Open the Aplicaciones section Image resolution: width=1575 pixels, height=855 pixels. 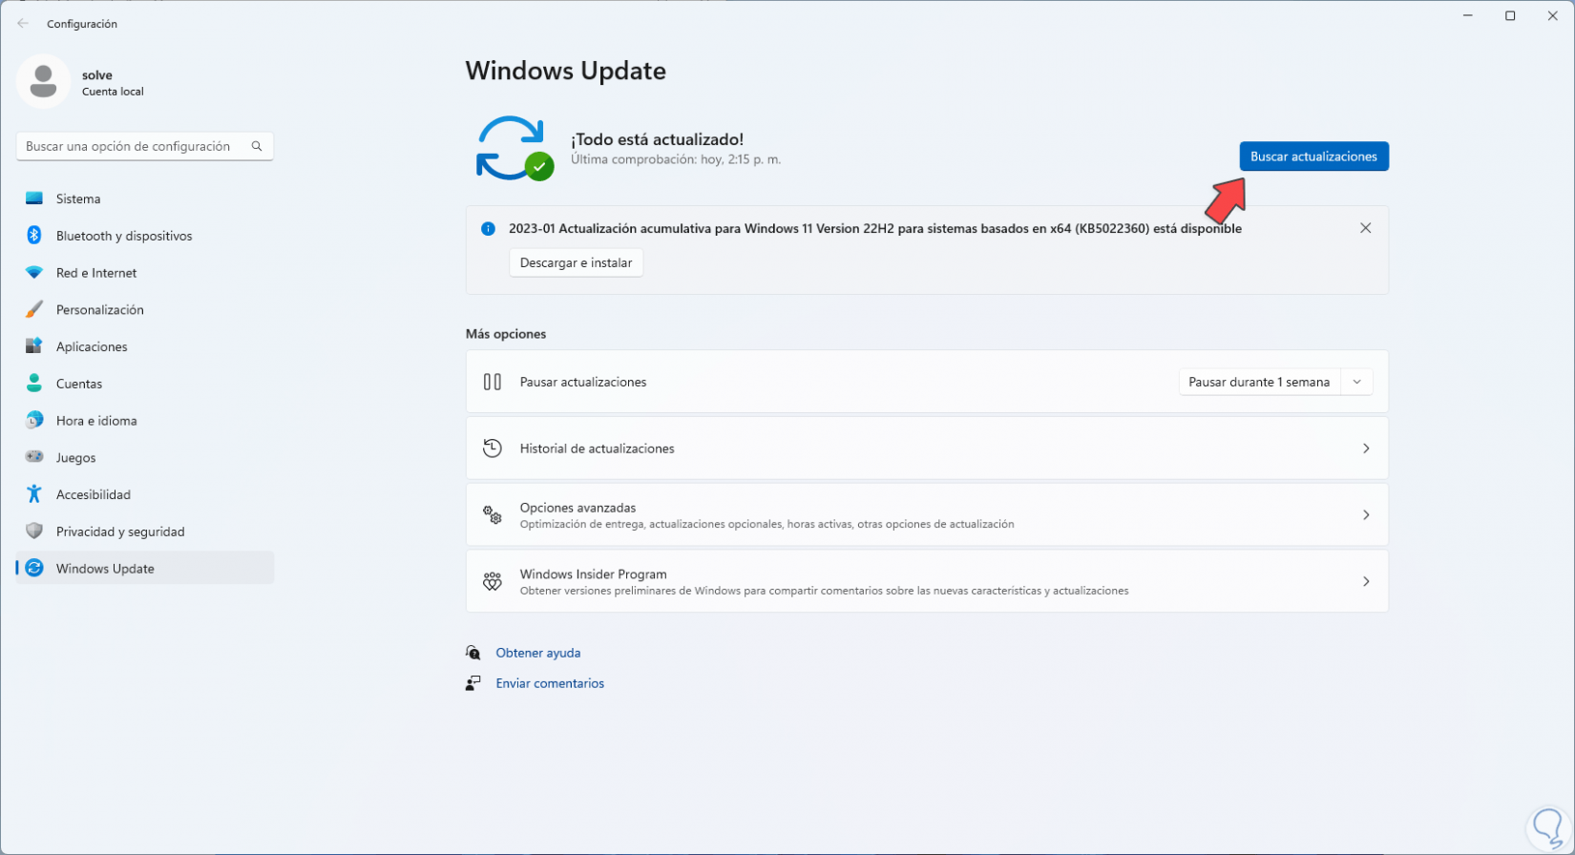pyautogui.click(x=145, y=346)
